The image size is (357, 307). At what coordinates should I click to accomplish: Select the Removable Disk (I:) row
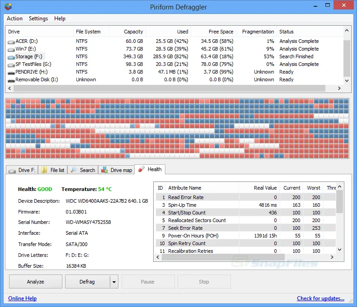(x=174, y=79)
